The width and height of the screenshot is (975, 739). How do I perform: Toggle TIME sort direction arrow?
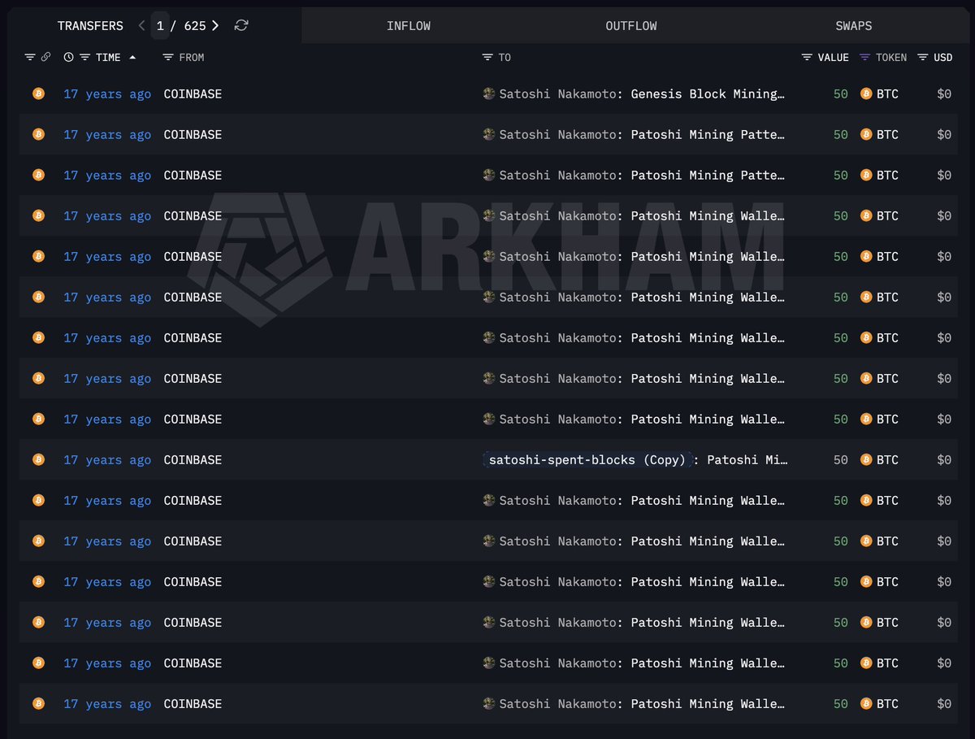point(132,57)
